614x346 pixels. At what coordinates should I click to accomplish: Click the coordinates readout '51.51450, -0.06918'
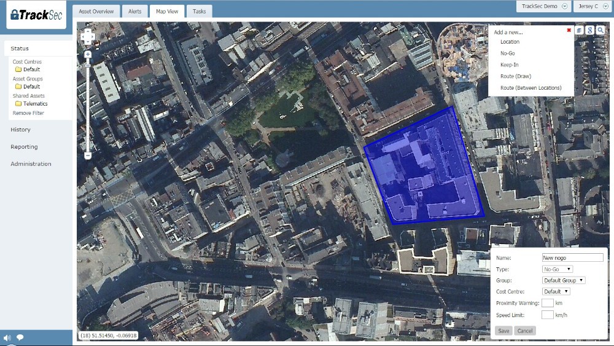109,336
